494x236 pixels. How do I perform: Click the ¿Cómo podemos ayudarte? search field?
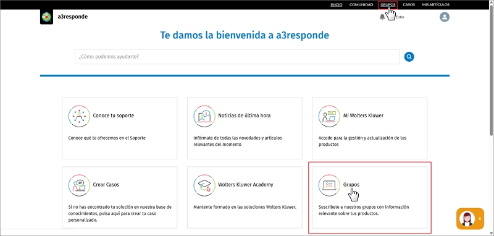(237, 57)
